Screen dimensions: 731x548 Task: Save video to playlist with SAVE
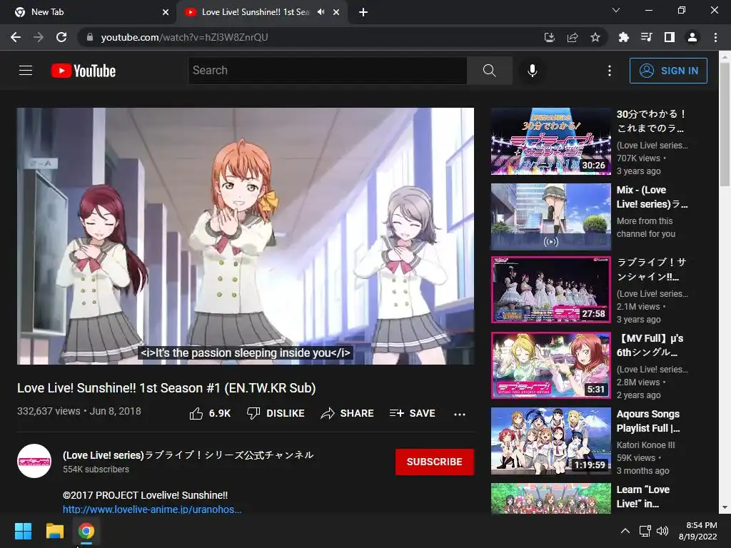pyautogui.click(x=412, y=413)
